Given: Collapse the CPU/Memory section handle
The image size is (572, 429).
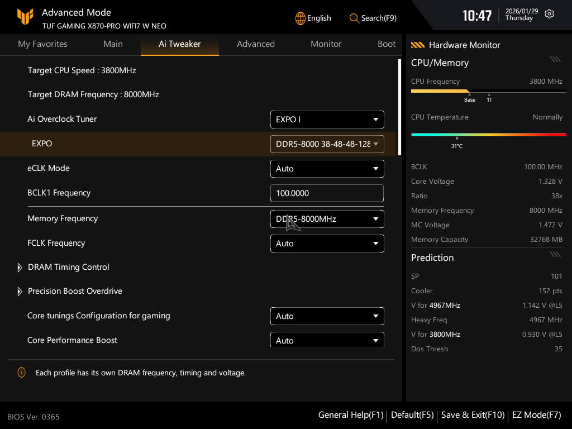Looking at the screenshot, I should 555,59.
